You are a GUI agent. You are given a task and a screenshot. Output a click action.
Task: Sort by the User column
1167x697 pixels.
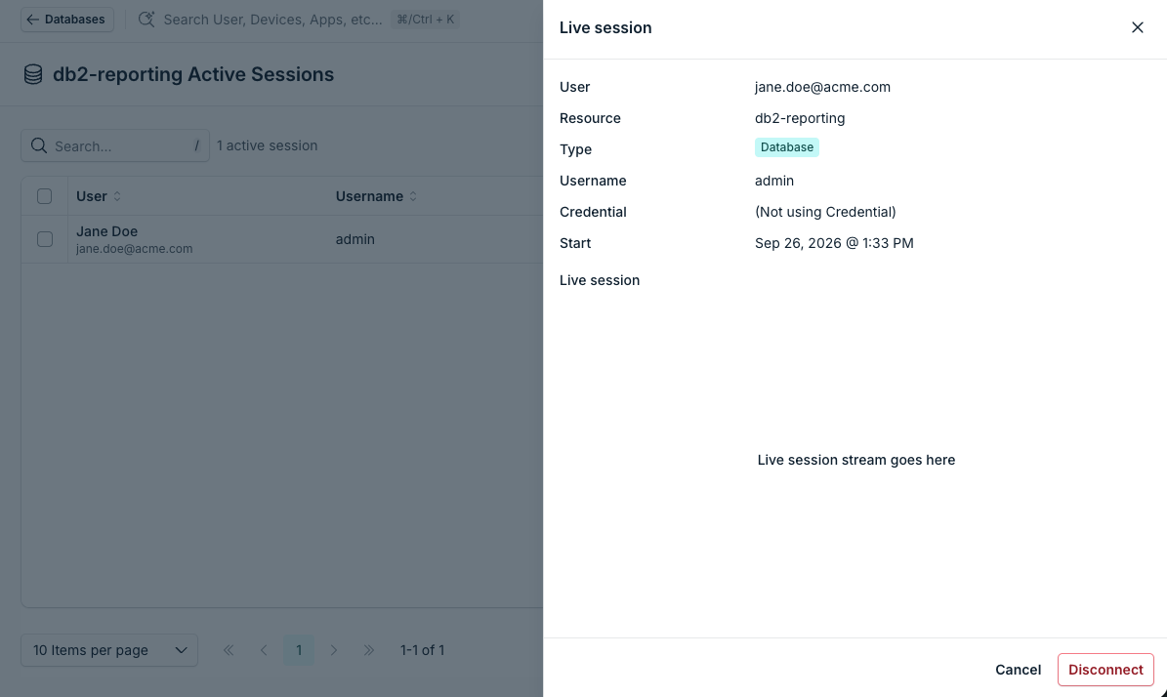(99, 196)
